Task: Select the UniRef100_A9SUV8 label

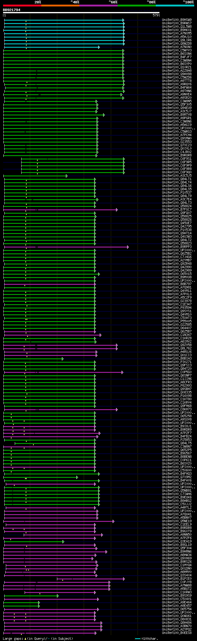Action: [177, 420]
